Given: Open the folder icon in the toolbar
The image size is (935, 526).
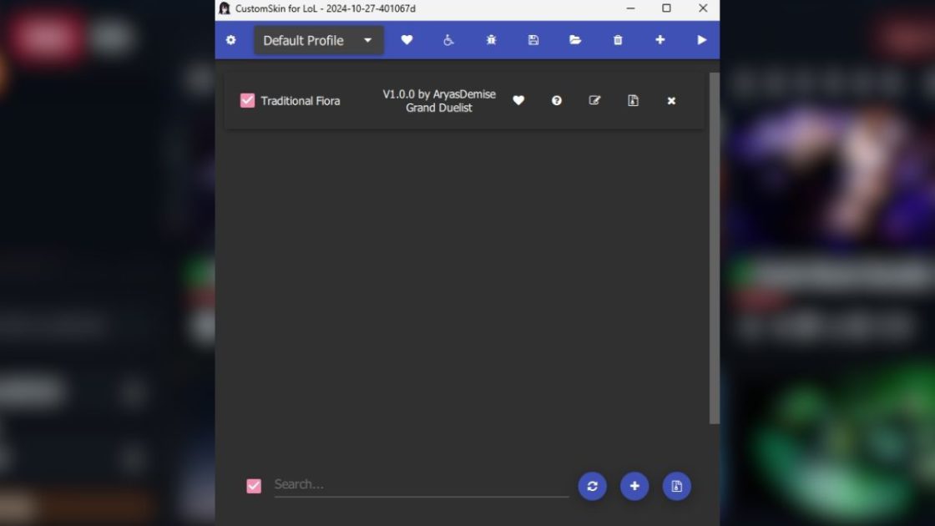Looking at the screenshot, I should (x=575, y=40).
